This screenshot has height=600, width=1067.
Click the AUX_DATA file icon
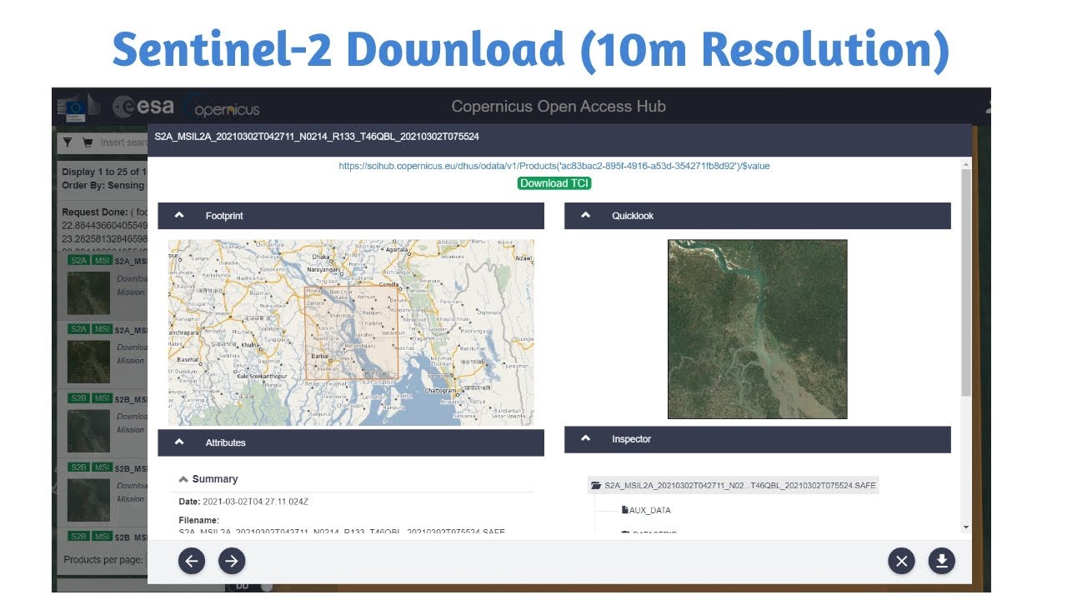pyautogui.click(x=624, y=510)
